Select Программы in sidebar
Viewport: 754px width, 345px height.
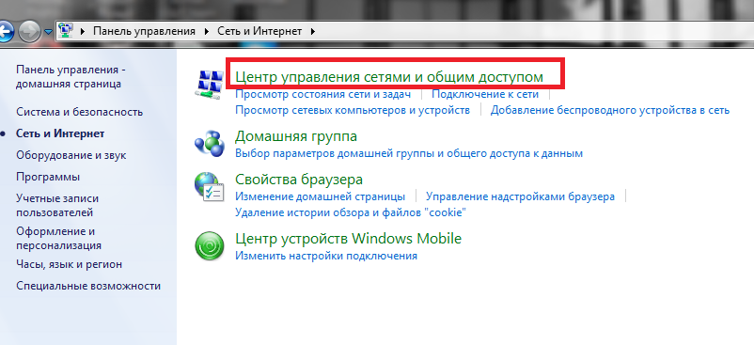(48, 177)
